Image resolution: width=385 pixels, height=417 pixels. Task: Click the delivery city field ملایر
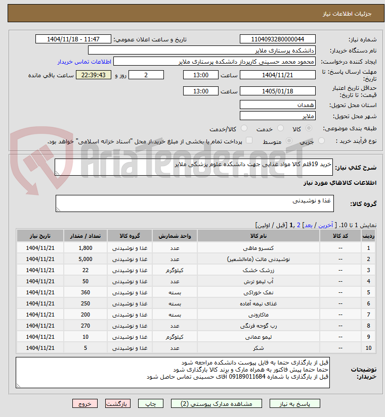278,116
